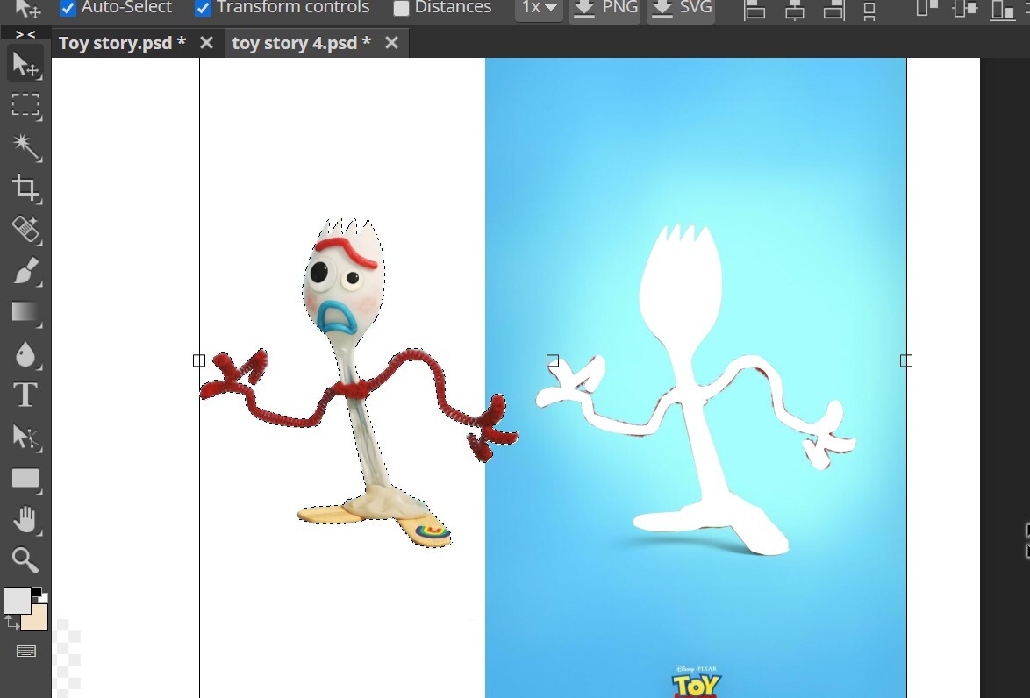Align vertical centers icon in options bar

(965, 9)
